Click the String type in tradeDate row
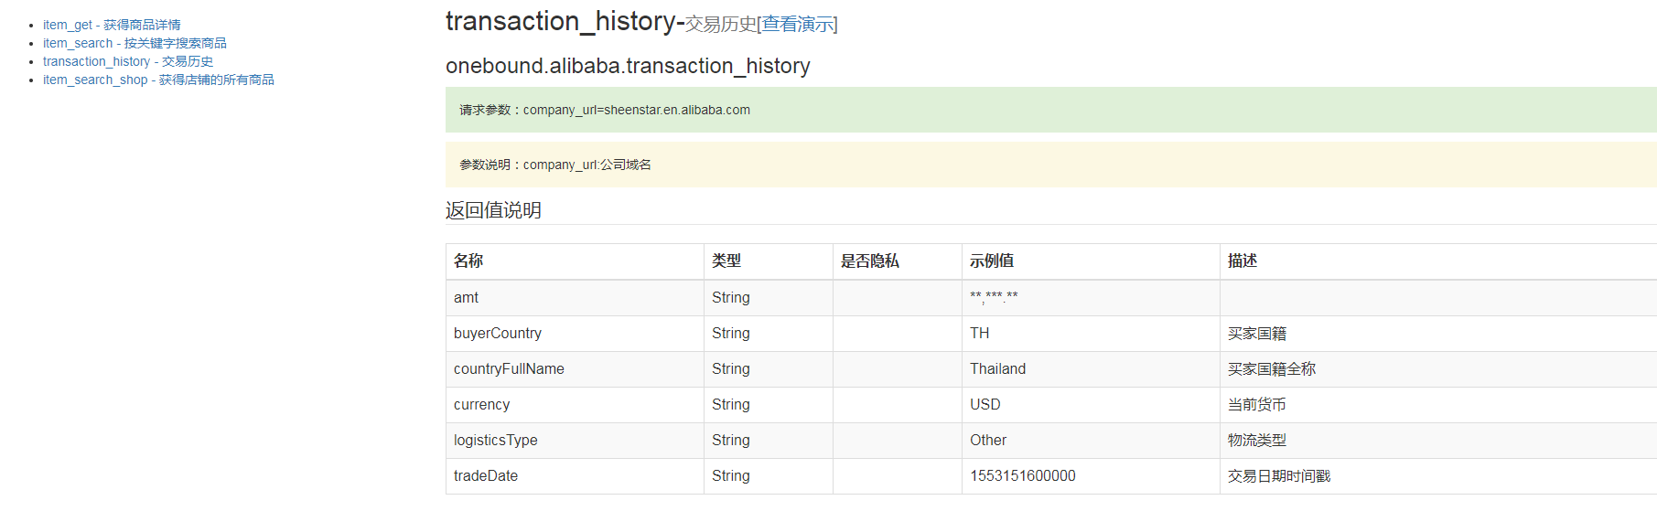The width and height of the screenshot is (1657, 511). pyautogui.click(x=731, y=475)
